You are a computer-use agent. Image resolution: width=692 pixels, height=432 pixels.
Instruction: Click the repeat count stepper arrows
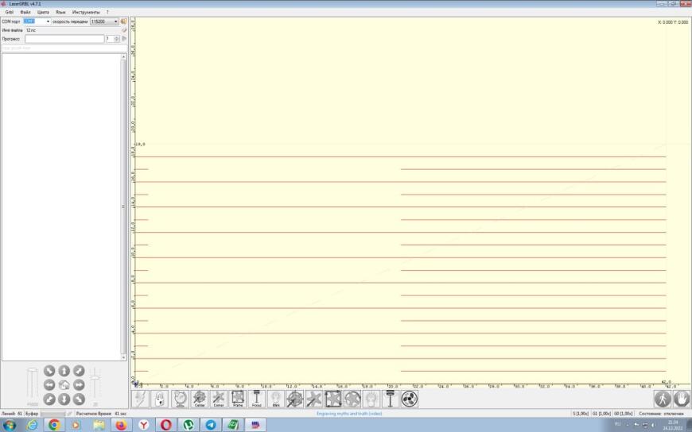coord(116,39)
